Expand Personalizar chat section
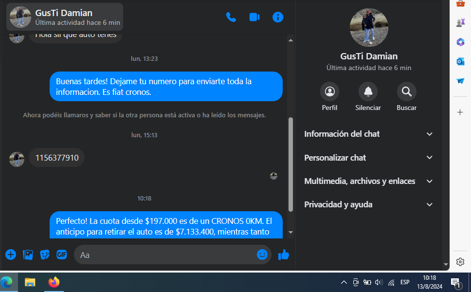The image size is (471, 292). click(368, 158)
